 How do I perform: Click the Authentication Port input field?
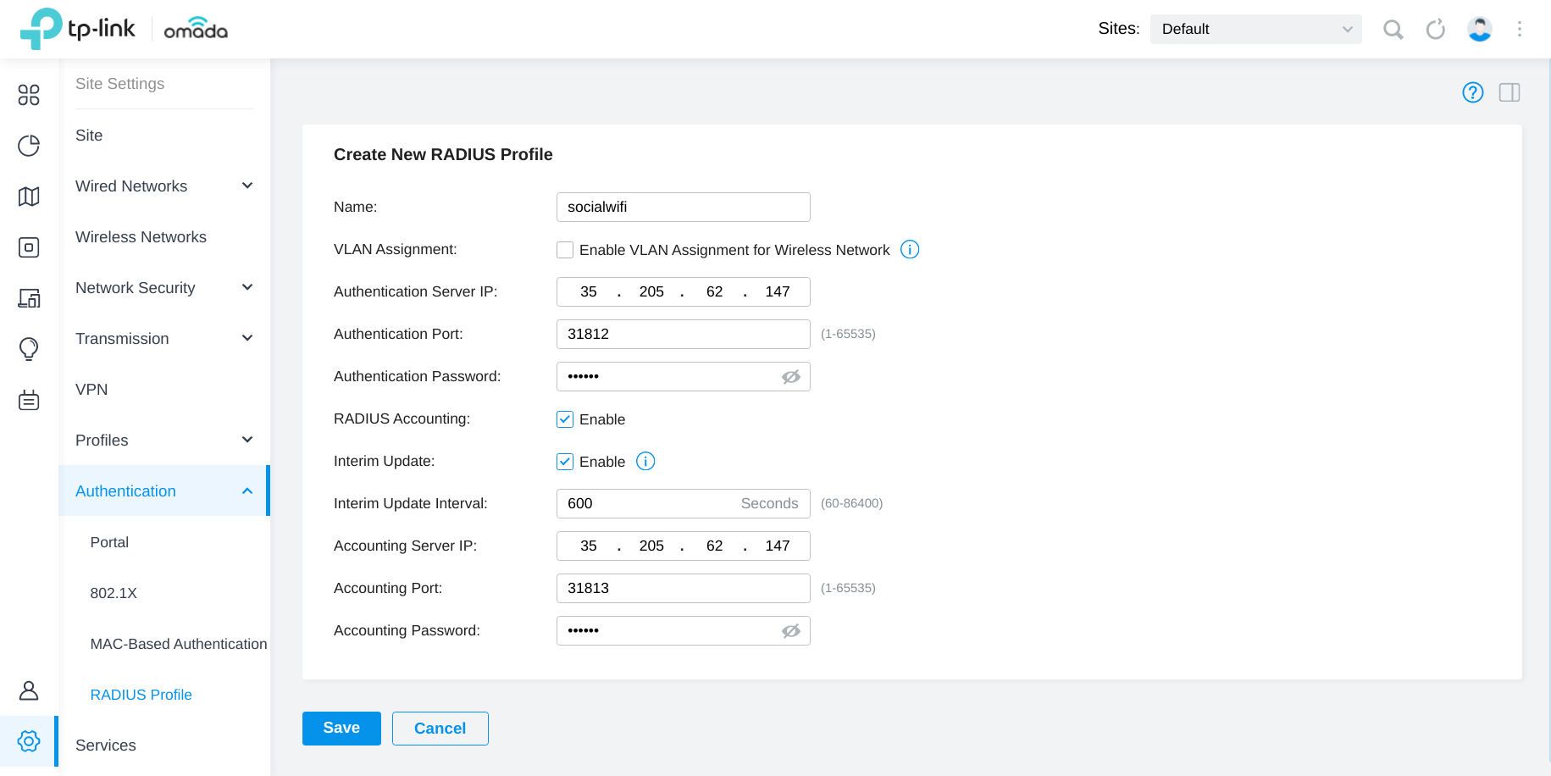click(683, 335)
